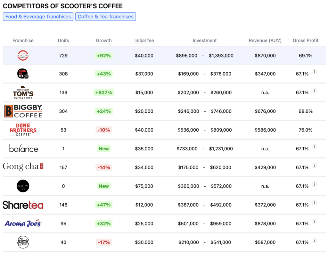Select Travelin' Tom's Coffee Truck logo
This screenshot has height=256, width=328.
(23, 92)
